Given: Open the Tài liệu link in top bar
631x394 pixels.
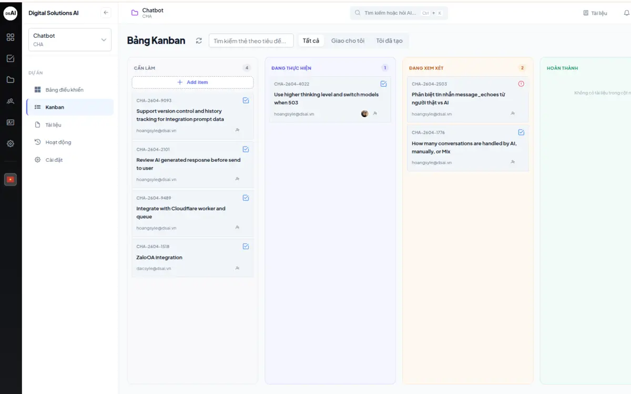Looking at the screenshot, I should tap(595, 13).
